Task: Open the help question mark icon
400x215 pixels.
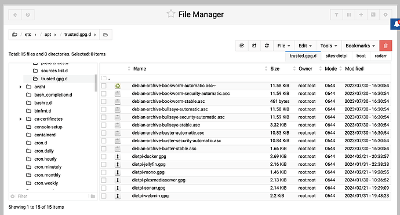Action: pos(28,15)
